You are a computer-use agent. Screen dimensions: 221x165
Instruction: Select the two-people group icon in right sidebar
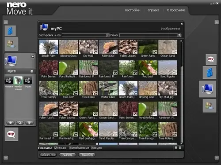(x=210, y=106)
